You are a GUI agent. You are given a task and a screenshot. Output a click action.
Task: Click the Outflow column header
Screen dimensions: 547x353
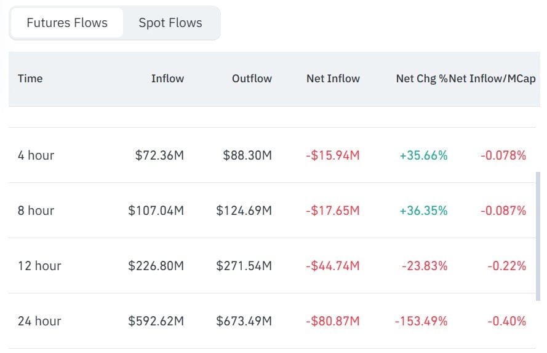[x=252, y=79]
